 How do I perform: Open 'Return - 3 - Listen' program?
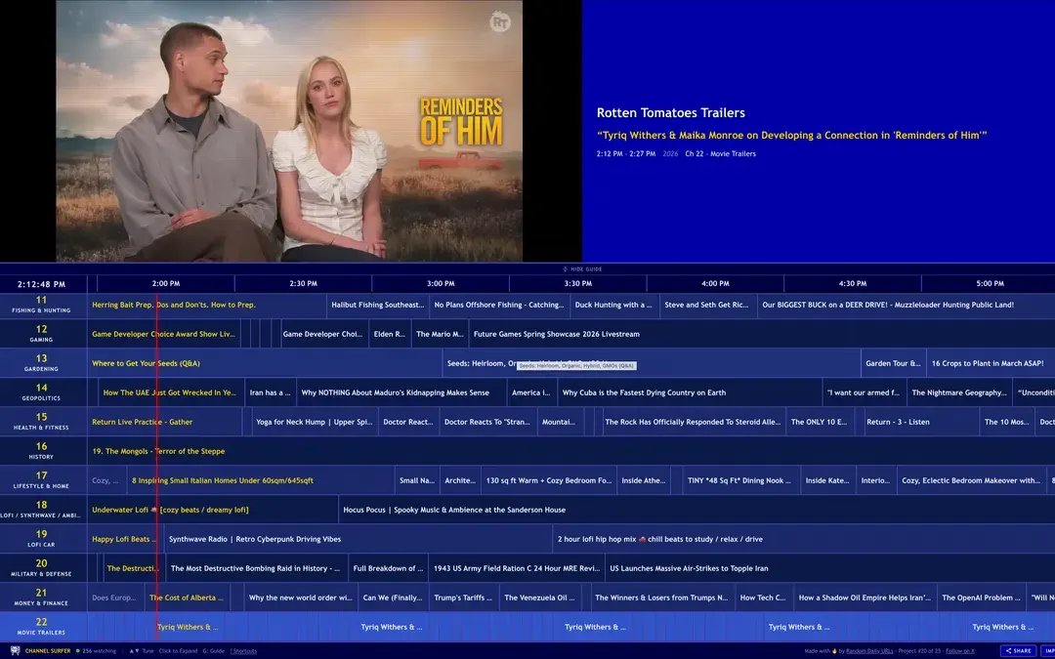pos(920,422)
